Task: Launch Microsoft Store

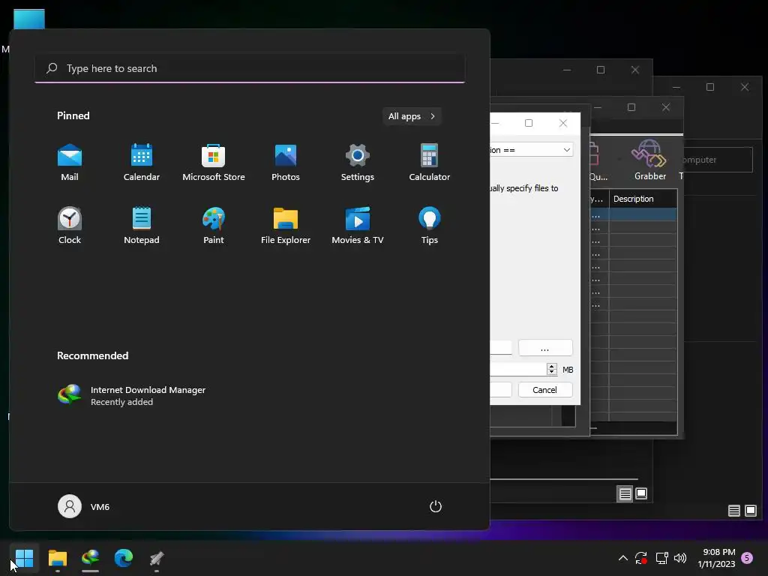Action: pos(214,163)
